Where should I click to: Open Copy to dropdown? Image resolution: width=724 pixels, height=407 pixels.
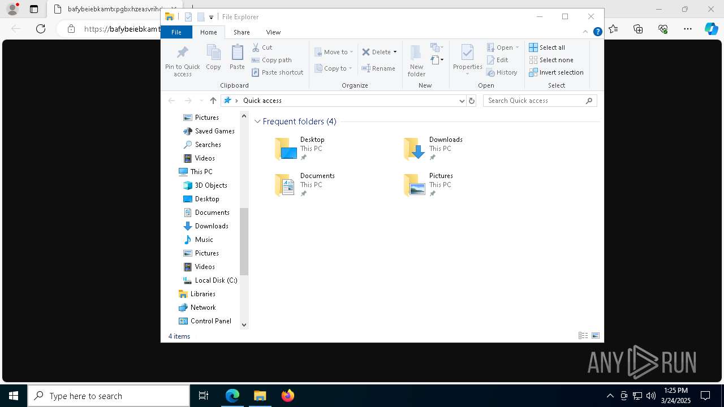334,68
